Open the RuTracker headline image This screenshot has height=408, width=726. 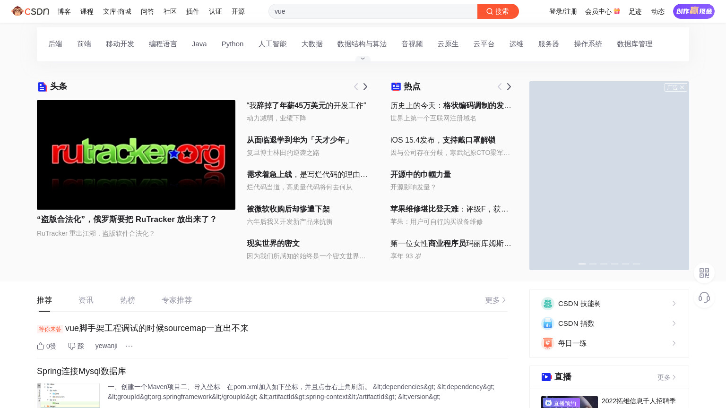tap(136, 155)
